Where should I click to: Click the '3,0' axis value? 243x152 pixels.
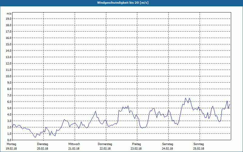click(9, 121)
